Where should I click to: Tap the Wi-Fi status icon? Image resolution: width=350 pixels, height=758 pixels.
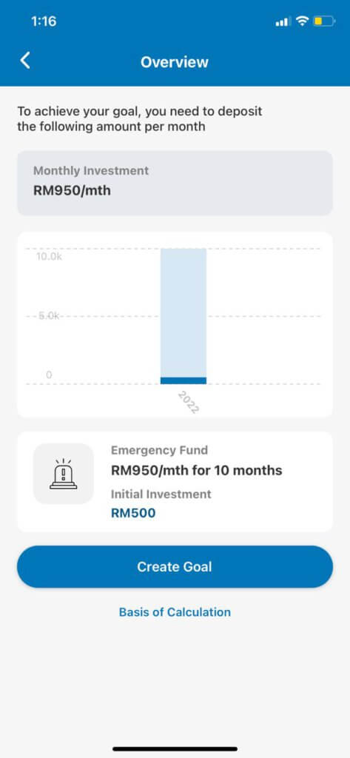pos(303,21)
